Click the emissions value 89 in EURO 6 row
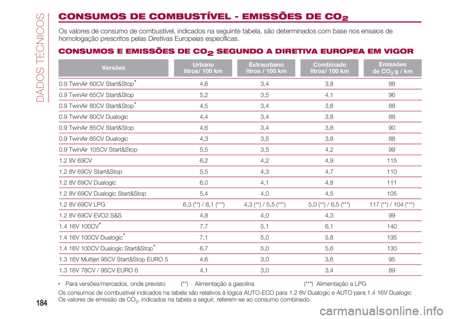 coord(392,270)
